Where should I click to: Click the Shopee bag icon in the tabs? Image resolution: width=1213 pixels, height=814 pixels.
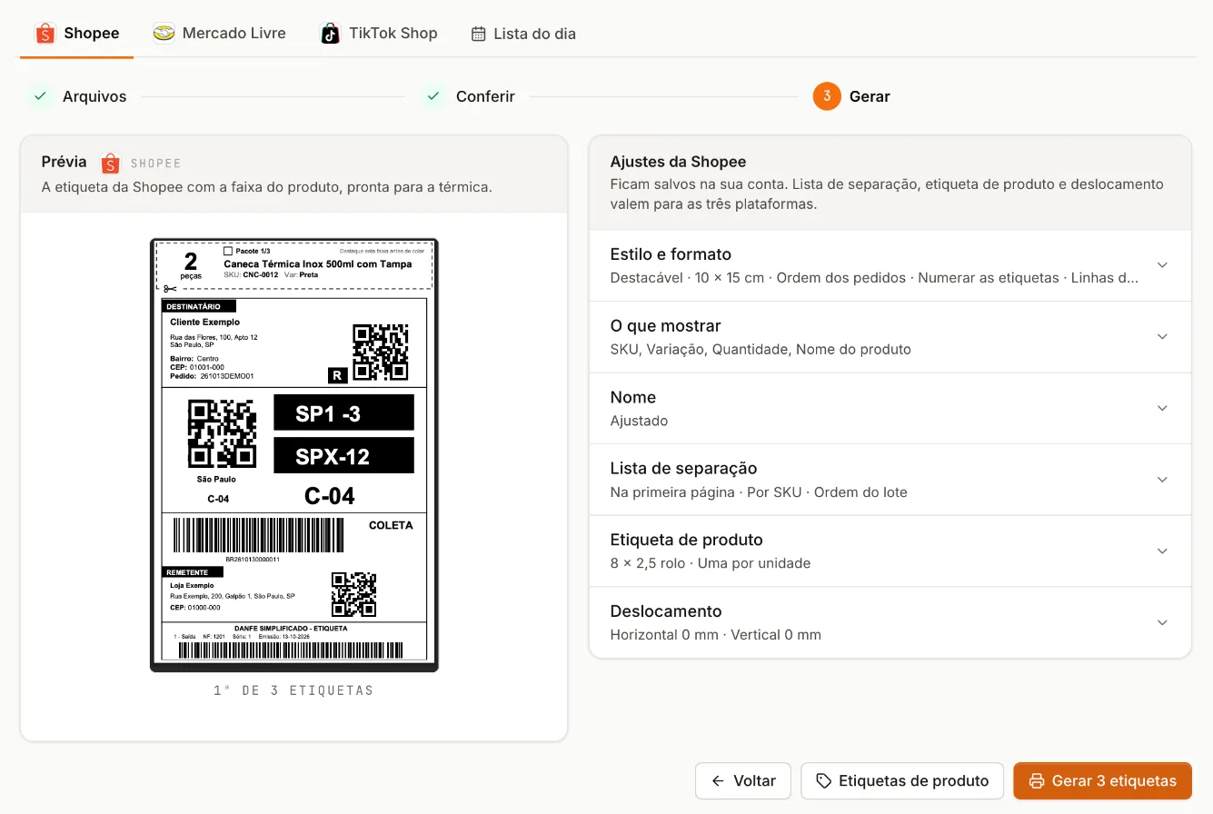[45, 34]
